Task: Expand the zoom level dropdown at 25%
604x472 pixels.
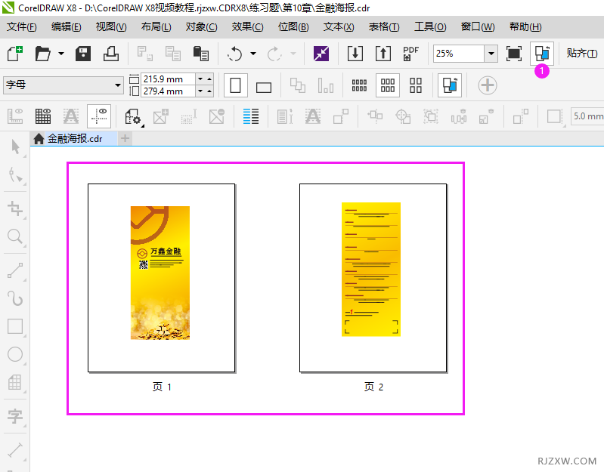Action: tap(491, 54)
